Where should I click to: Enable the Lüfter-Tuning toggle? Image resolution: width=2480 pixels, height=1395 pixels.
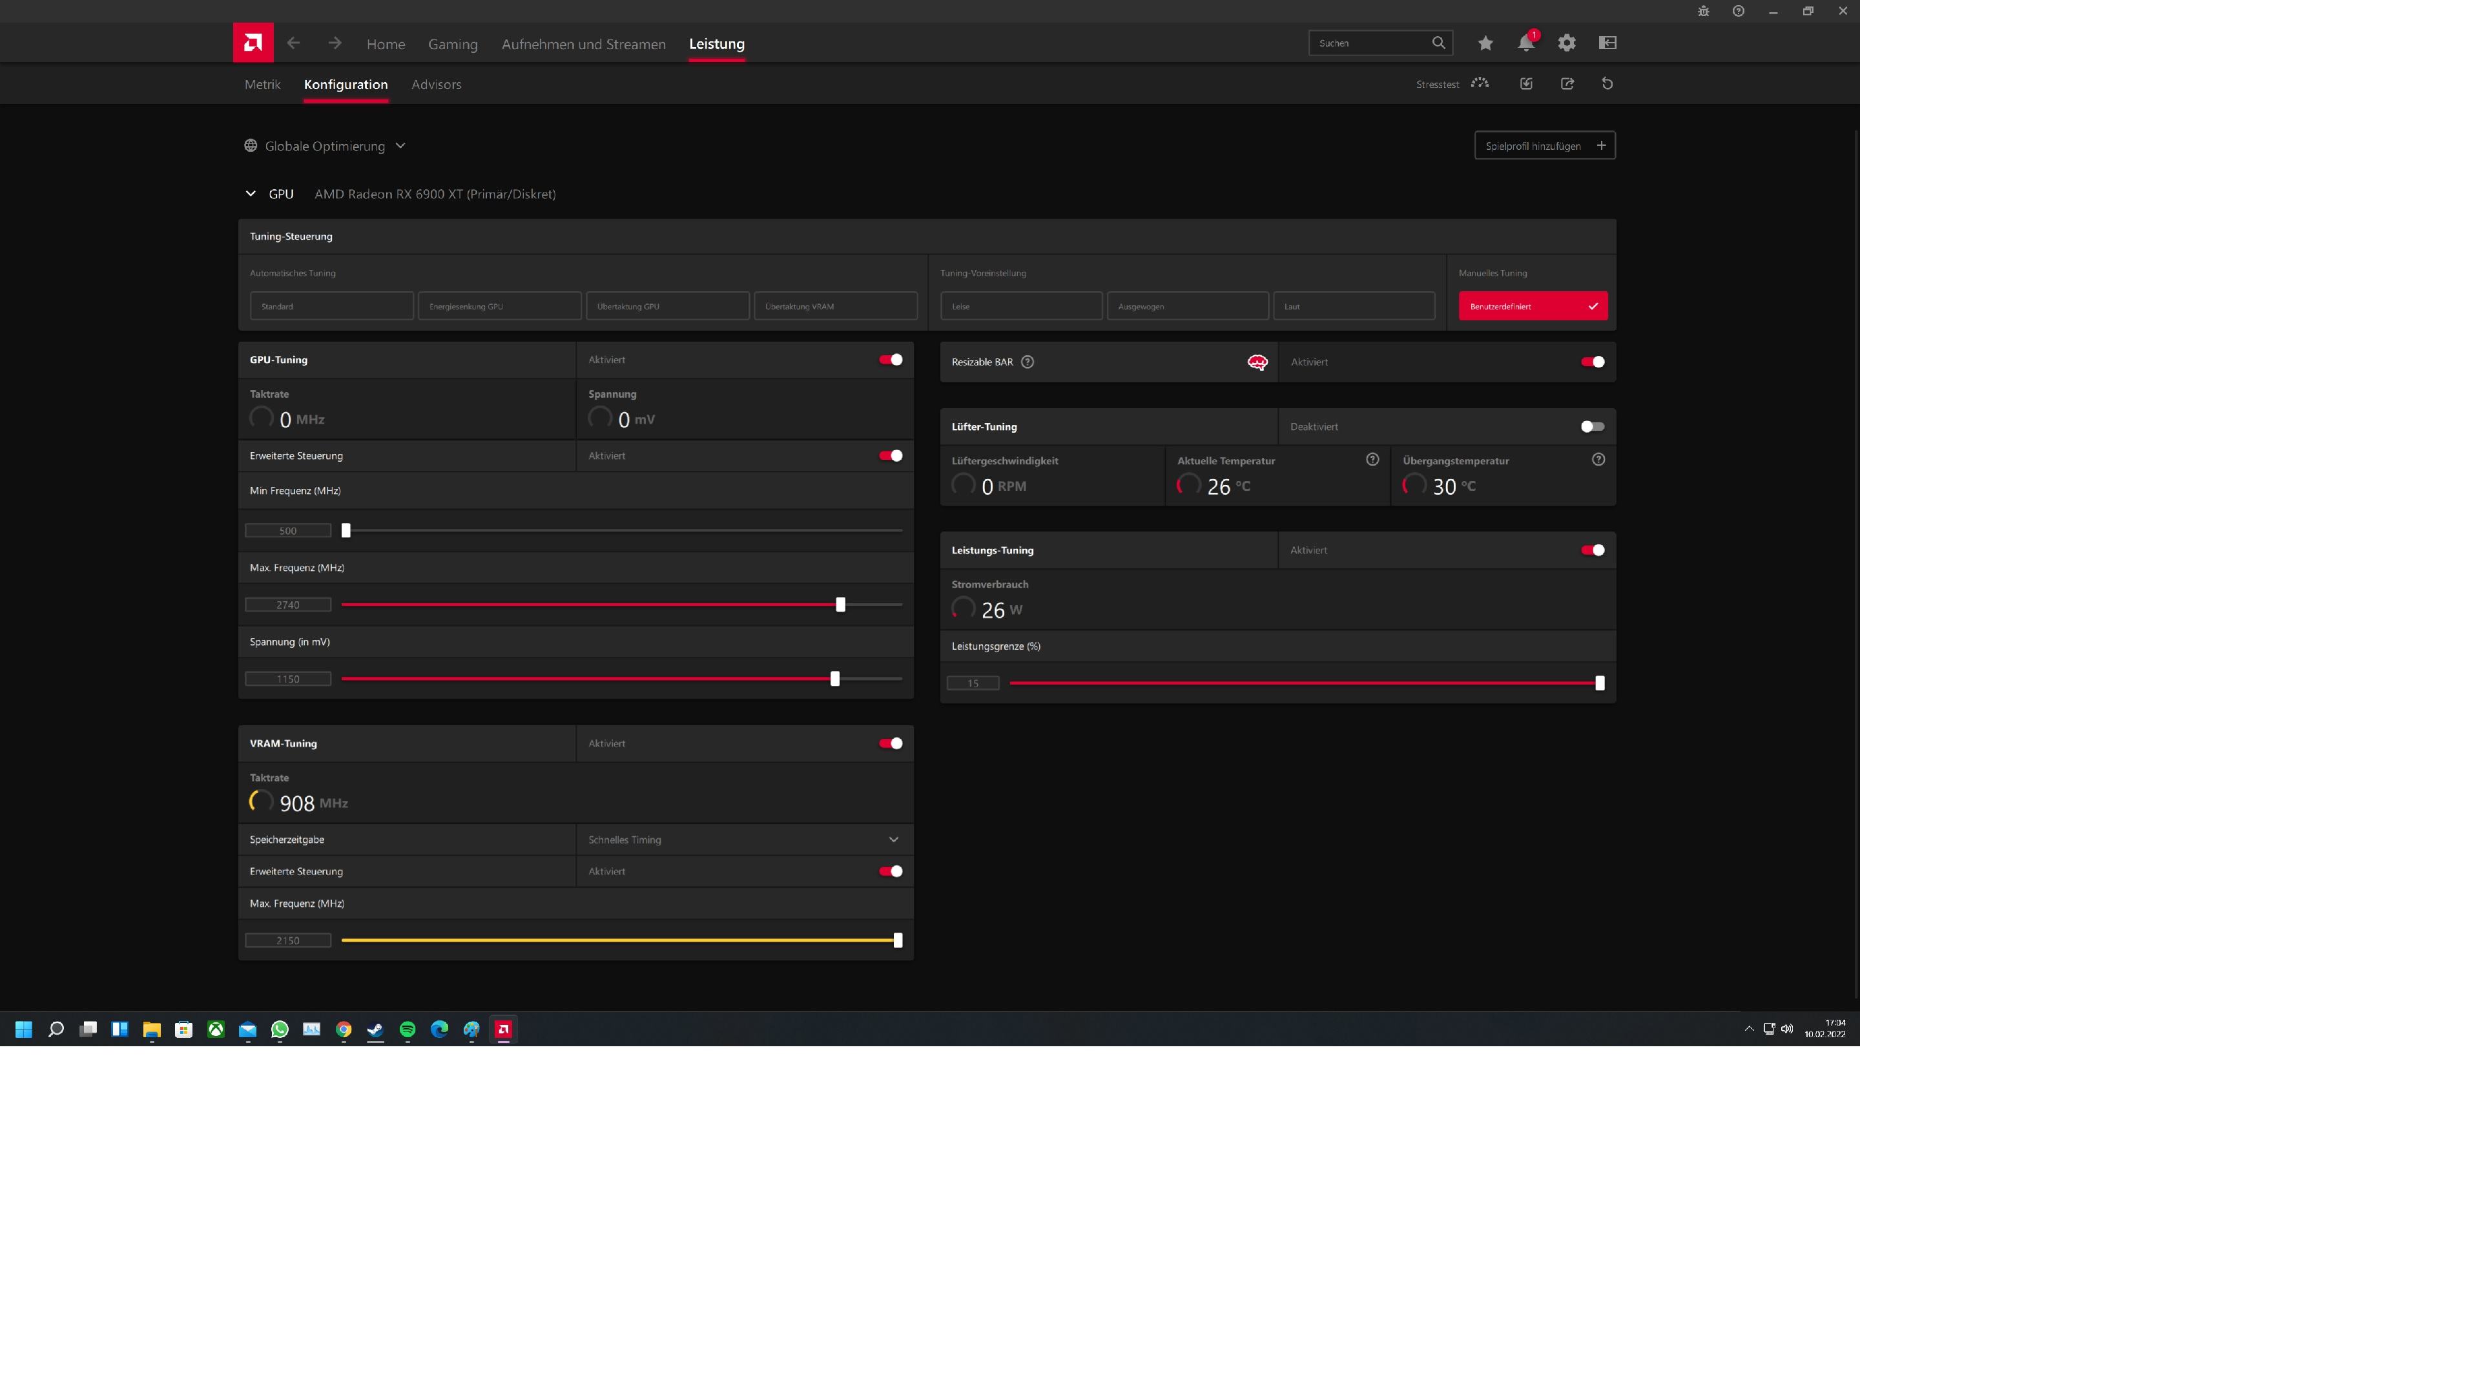pos(1593,426)
